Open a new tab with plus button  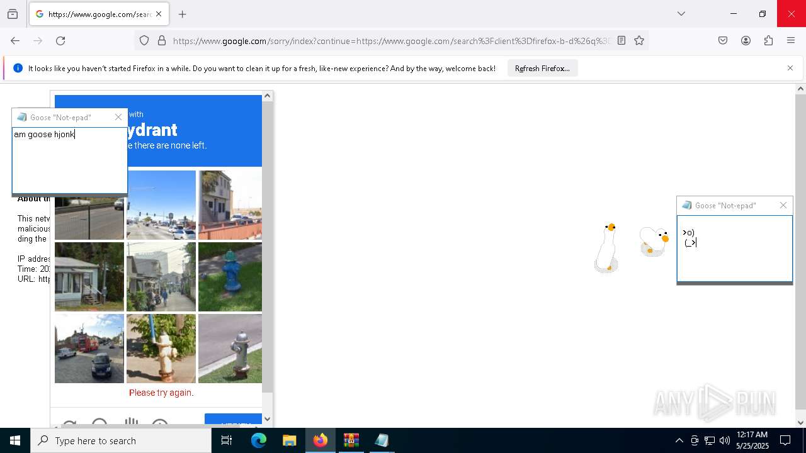[183, 14]
